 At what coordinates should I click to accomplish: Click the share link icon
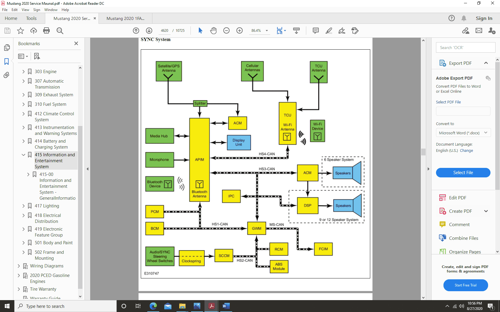coord(466,31)
